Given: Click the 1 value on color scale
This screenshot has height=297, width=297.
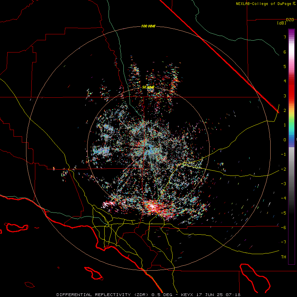Looking at the screenshot, I should 285,125.
